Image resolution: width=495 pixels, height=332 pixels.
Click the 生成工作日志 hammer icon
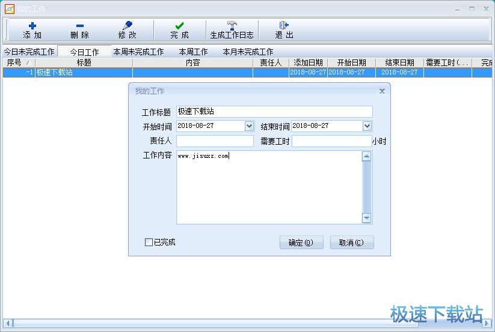[232, 25]
